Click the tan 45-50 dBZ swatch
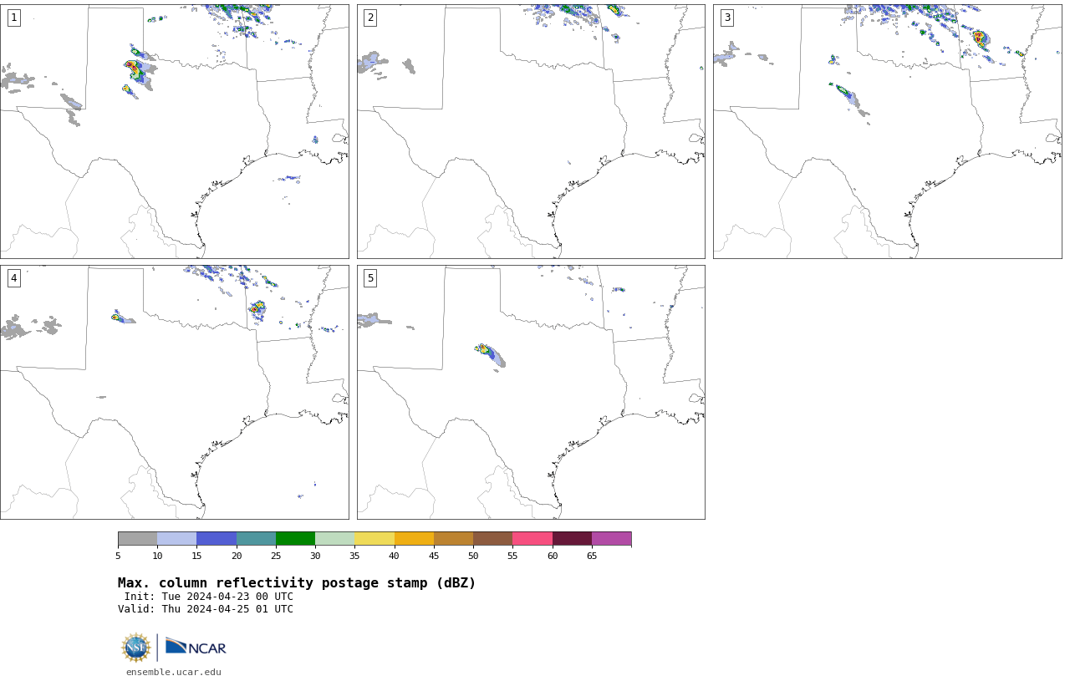Viewport: 1070px width, 681px height. coord(453,538)
